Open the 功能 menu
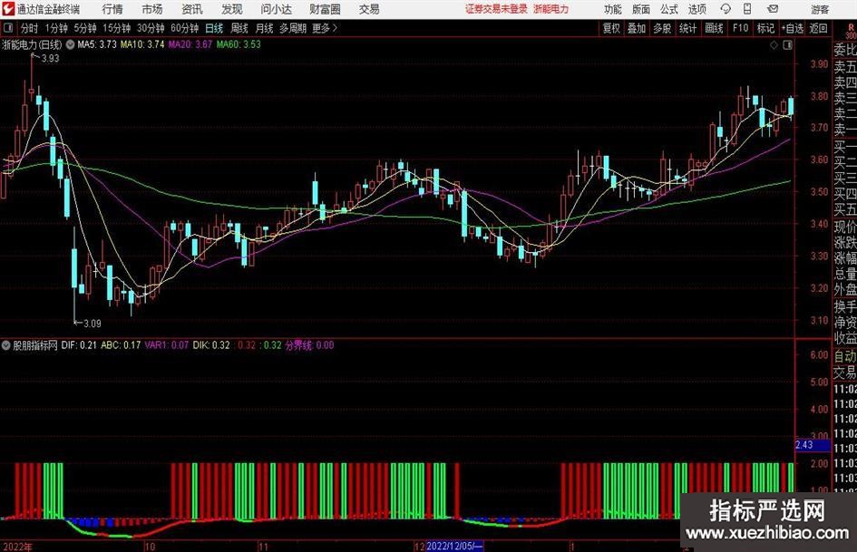 coord(613,9)
